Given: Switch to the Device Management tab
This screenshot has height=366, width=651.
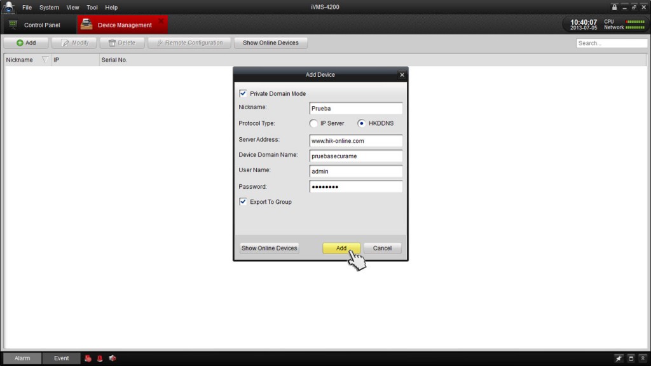Looking at the screenshot, I should coord(123,25).
